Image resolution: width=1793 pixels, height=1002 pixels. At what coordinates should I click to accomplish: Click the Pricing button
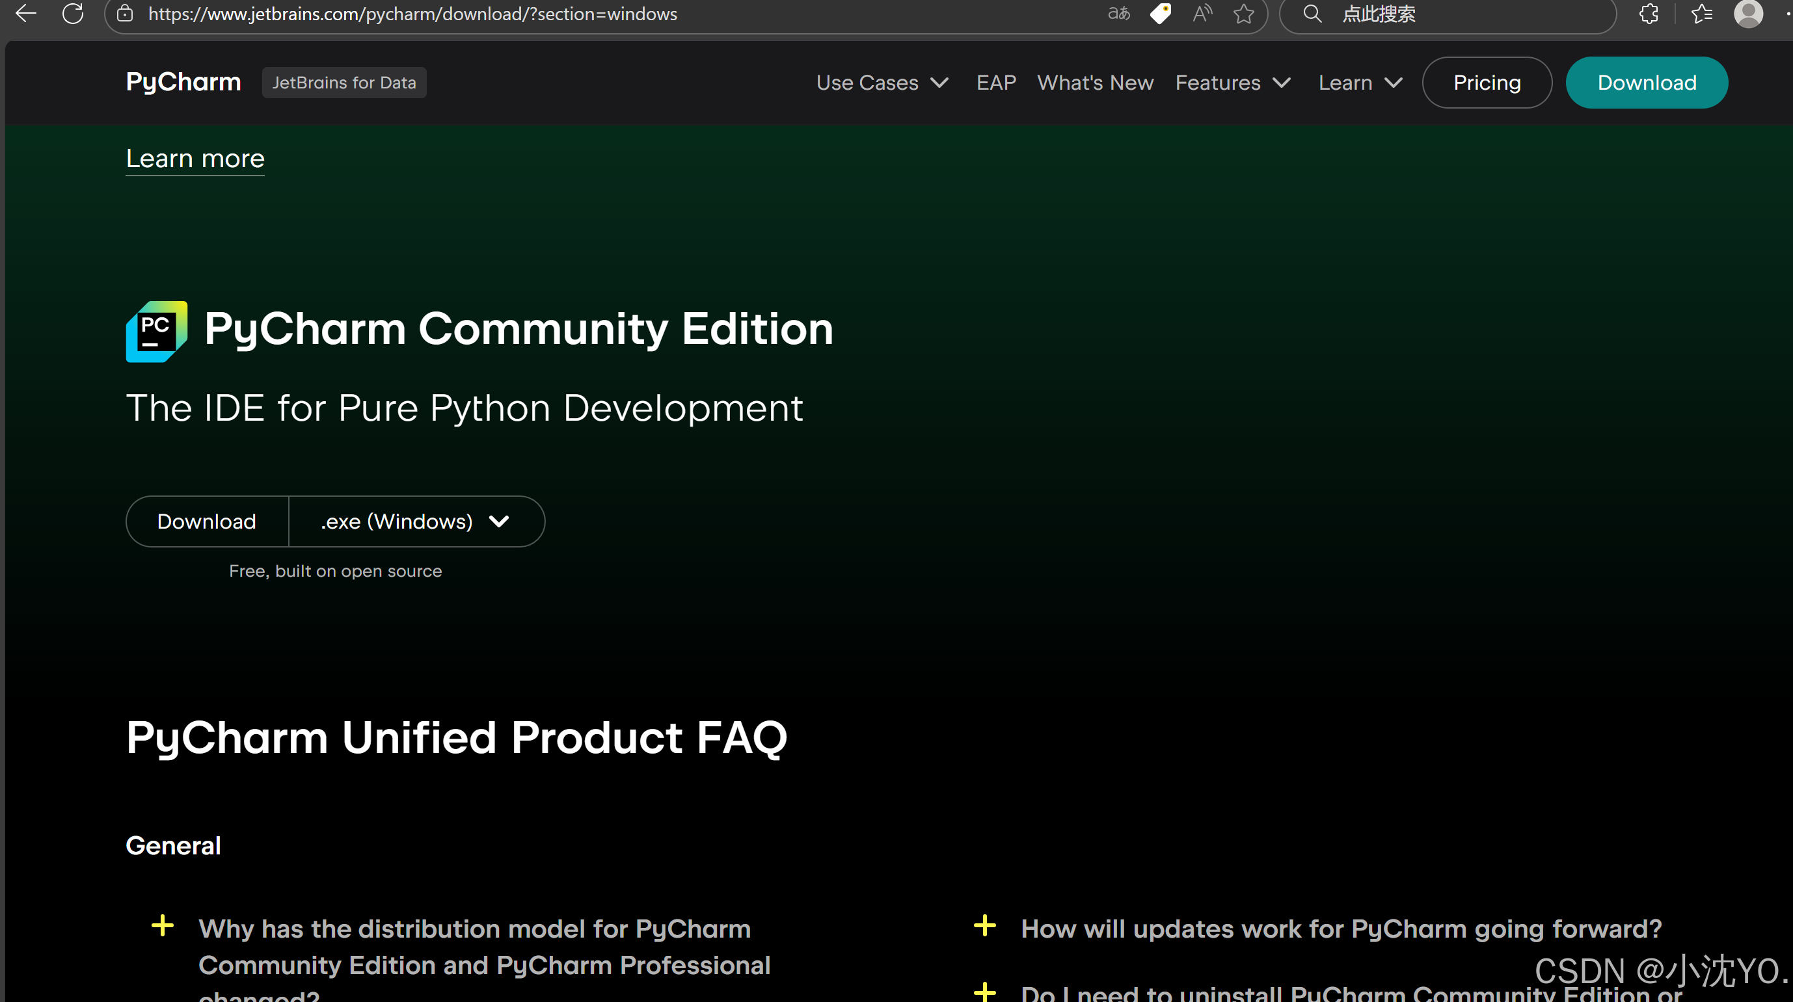1487,83
